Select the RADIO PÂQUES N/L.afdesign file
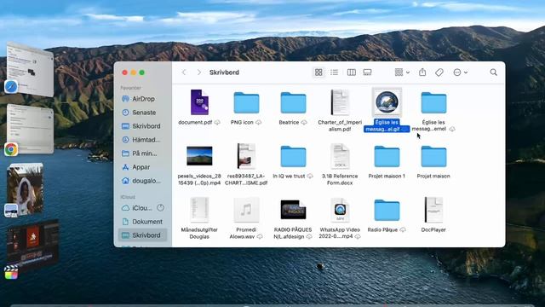 click(293, 210)
